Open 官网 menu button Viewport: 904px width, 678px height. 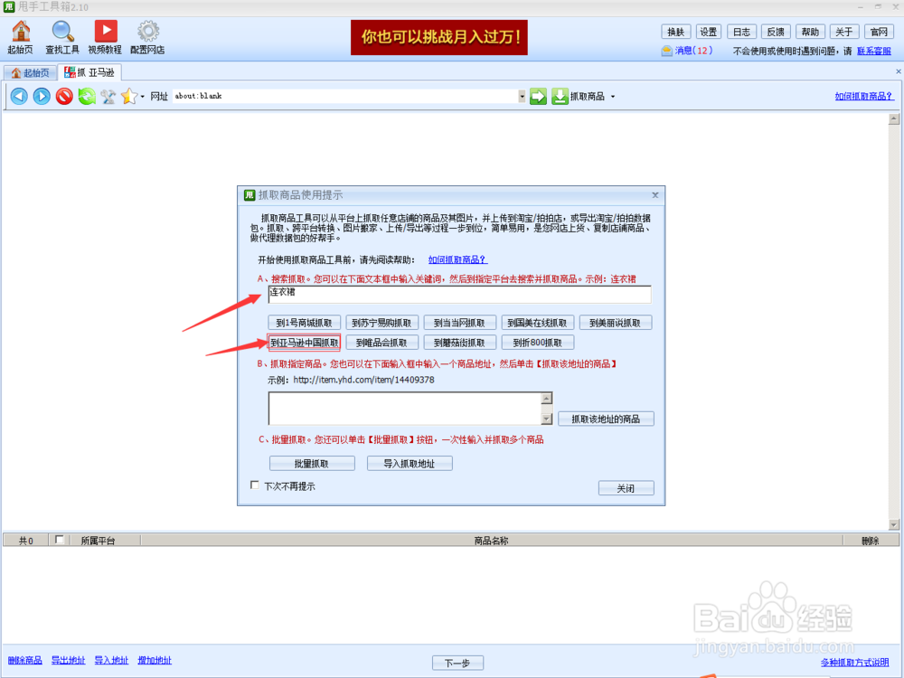click(x=879, y=32)
